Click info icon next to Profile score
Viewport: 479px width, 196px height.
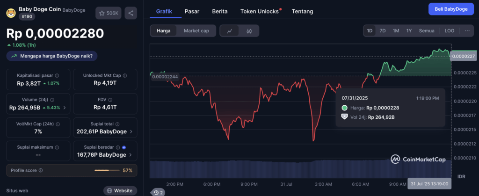pos(41,170)
